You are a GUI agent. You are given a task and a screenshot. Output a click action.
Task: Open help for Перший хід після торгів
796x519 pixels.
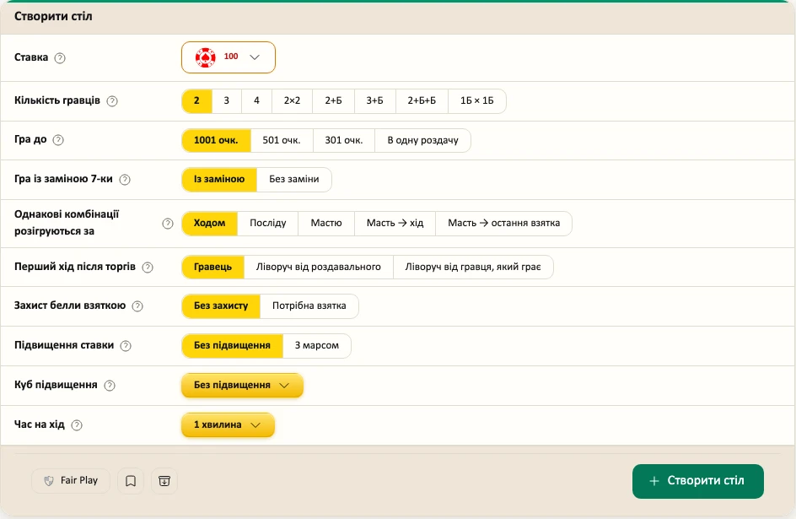tap(148, 268)
